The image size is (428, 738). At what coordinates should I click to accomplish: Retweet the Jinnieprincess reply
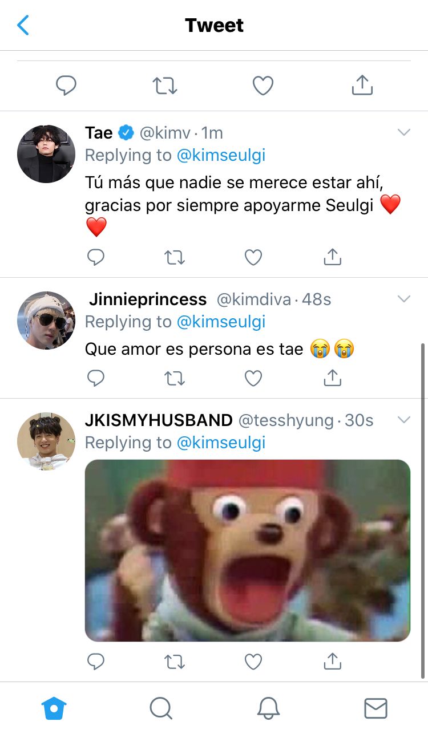[174, 378]
